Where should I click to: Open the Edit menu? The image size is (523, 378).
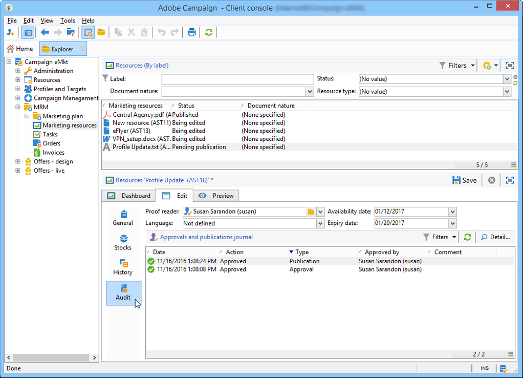pyautogui.click(x=29, y=20)
